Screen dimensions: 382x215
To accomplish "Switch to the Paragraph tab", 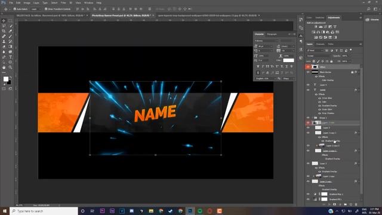I will click(272, 34).
